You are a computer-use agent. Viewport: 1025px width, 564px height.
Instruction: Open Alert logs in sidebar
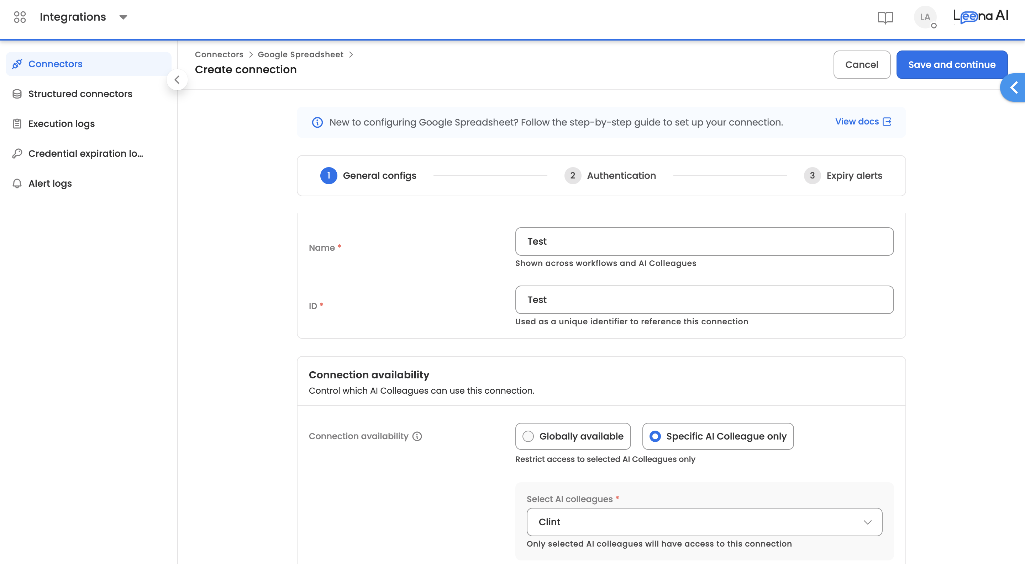click(88, 183)
